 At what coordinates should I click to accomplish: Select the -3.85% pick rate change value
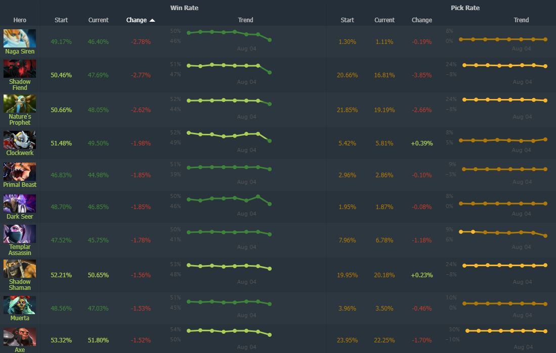(x=421, y=75)
